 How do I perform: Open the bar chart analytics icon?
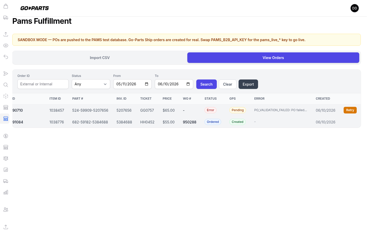pos(6,192)
